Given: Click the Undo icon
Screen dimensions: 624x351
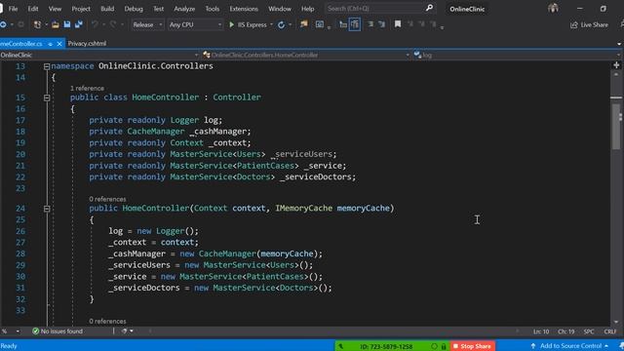Looking at the screenshot, I should pos(95,24).
